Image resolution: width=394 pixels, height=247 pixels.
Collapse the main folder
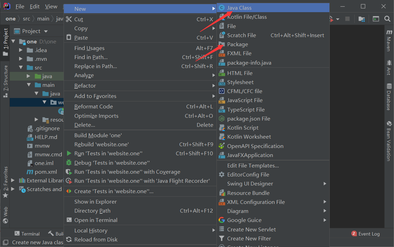pos(28,85)
